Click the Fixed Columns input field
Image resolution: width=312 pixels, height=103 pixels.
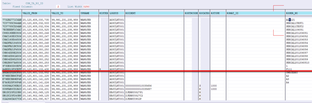click(x=58, y=7)
